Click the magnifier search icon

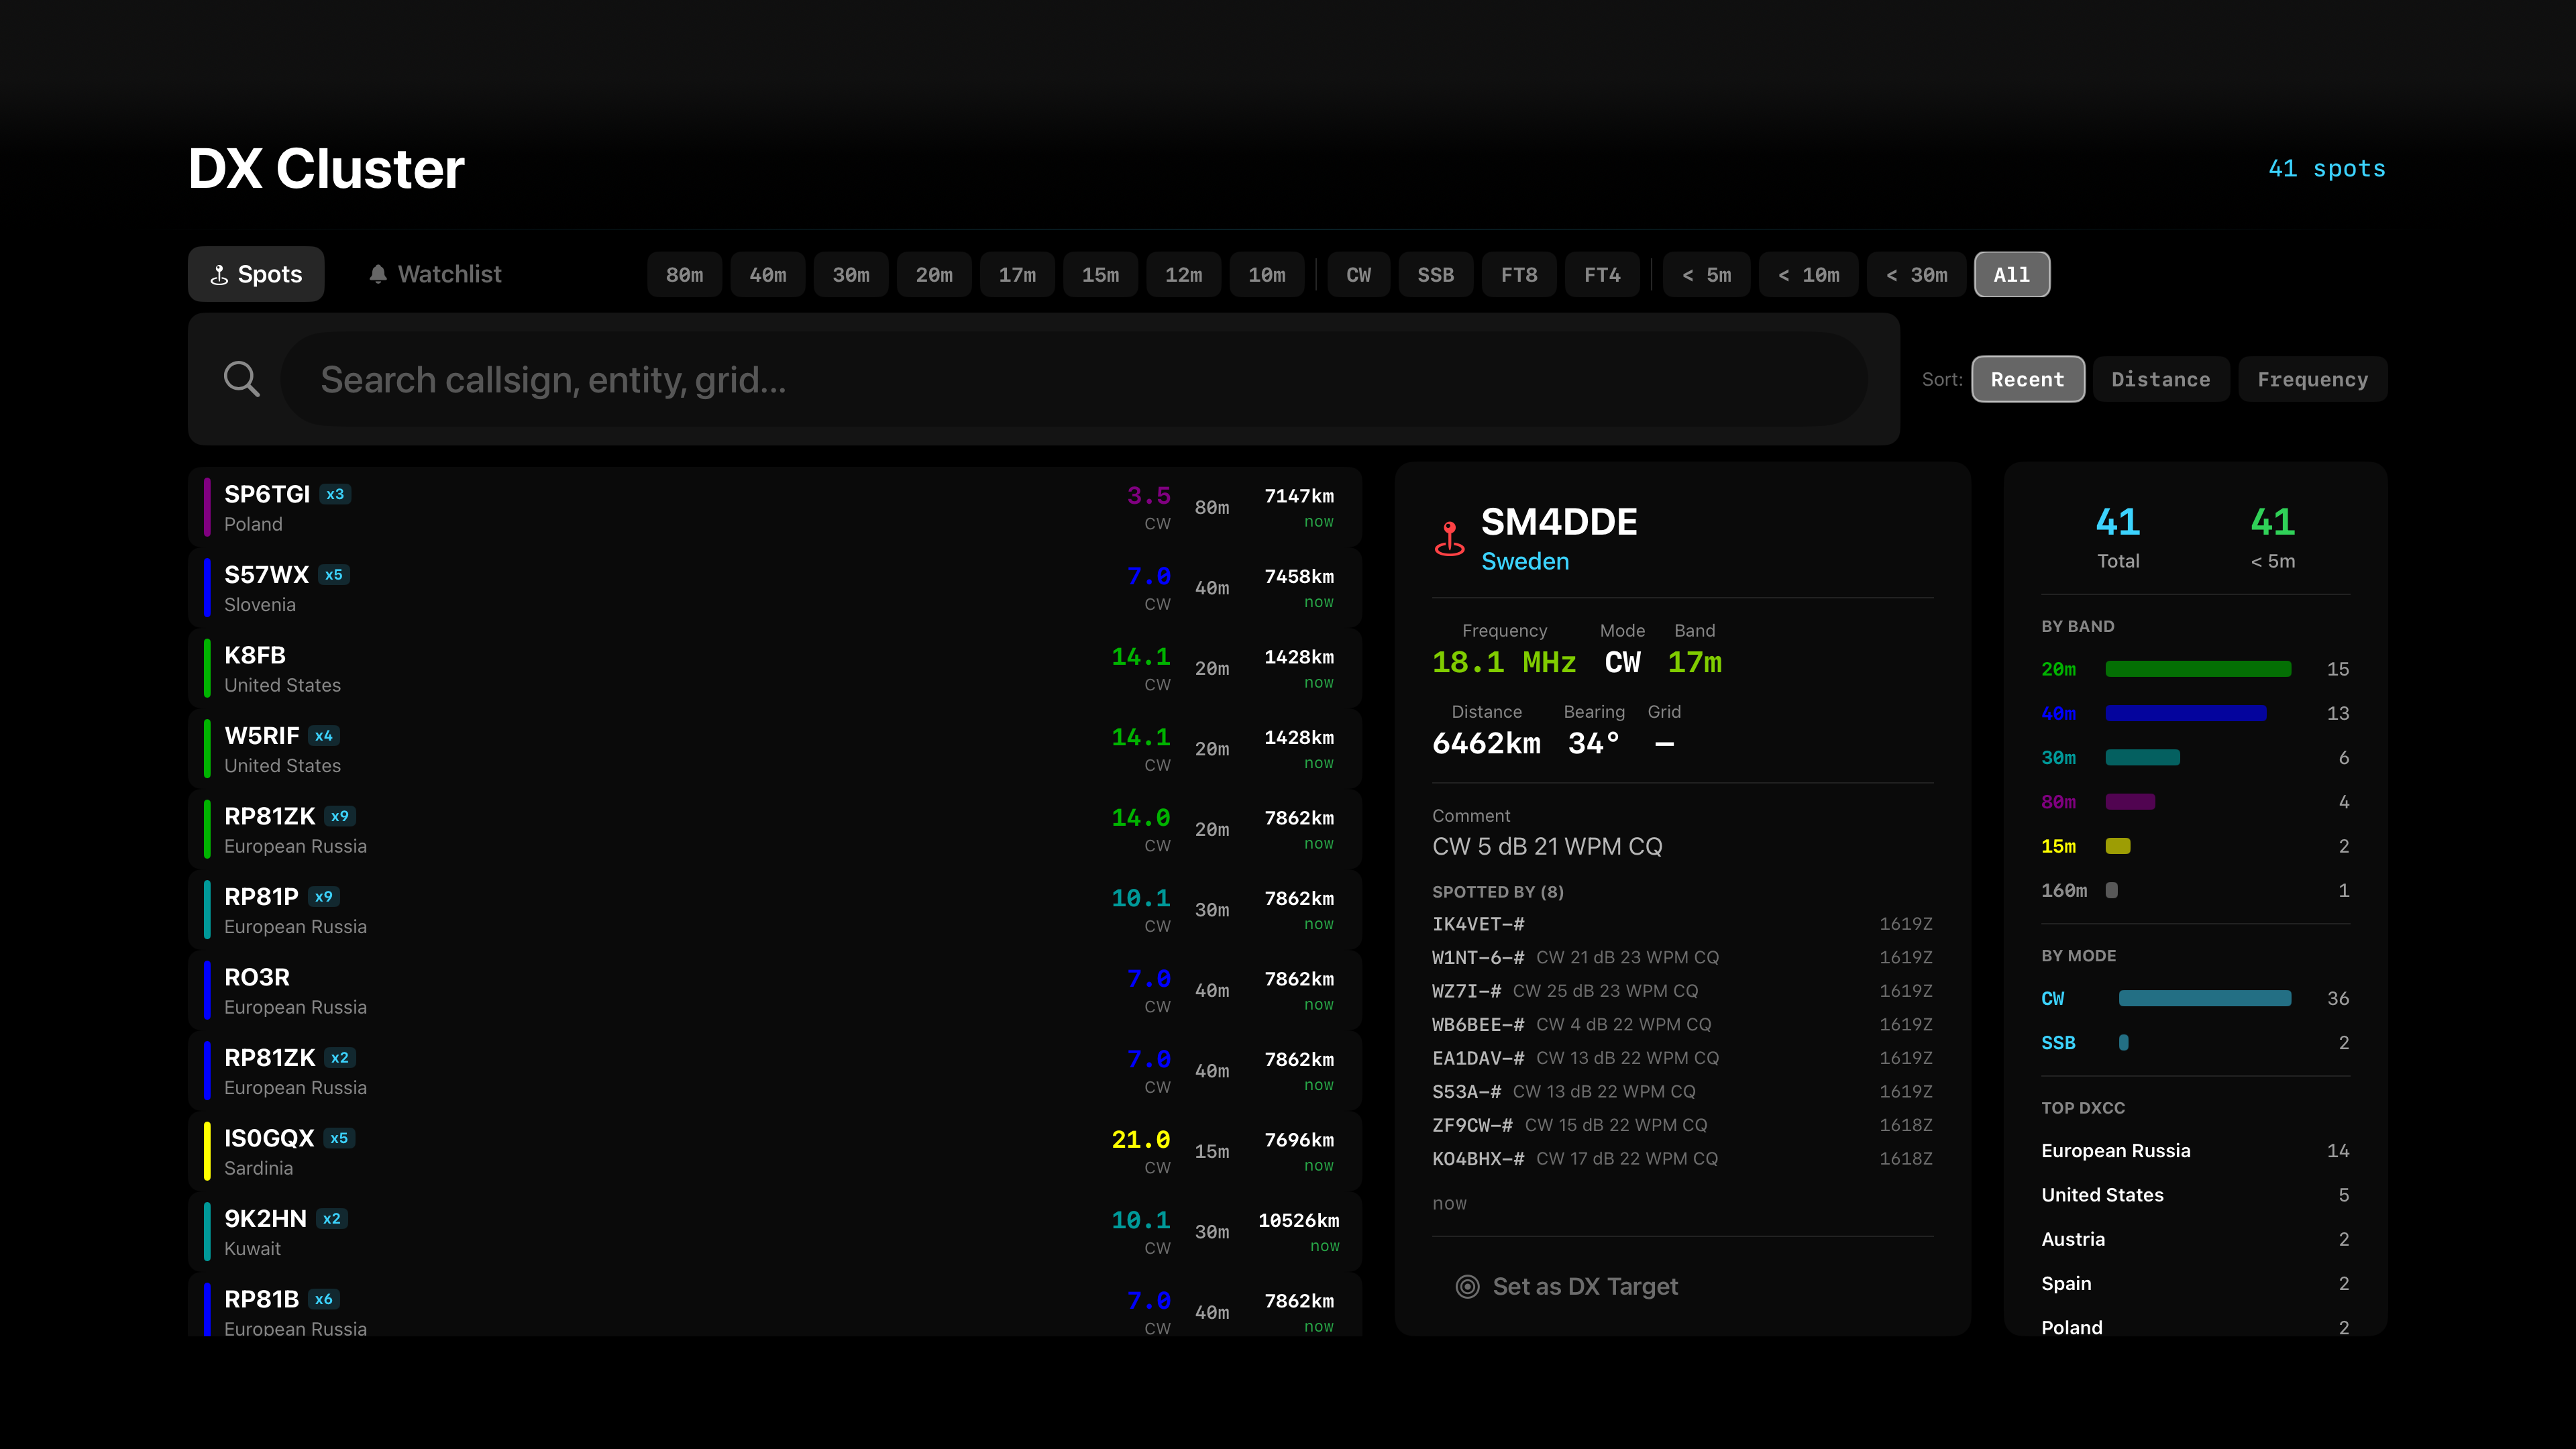click(x=241, y=379)
